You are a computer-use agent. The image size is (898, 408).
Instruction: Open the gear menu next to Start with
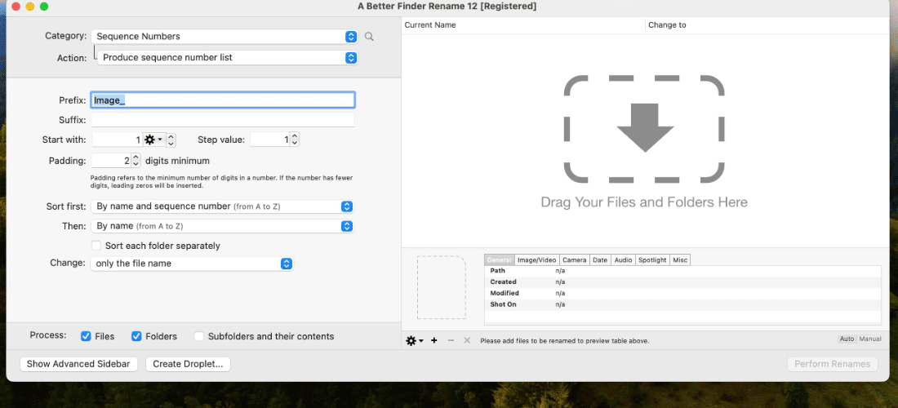coord(153,140)
